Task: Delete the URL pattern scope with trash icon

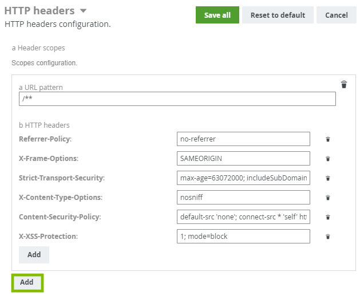Action: click(344, 85)
